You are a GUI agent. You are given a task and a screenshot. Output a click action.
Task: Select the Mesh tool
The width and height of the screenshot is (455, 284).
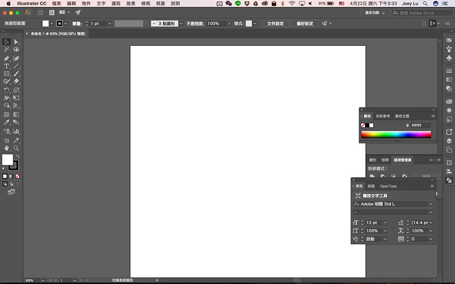coord(7,115)
